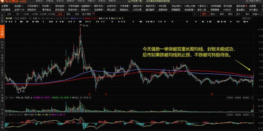Zoom out the K-line chart with minus button

[x=198, y=14]
